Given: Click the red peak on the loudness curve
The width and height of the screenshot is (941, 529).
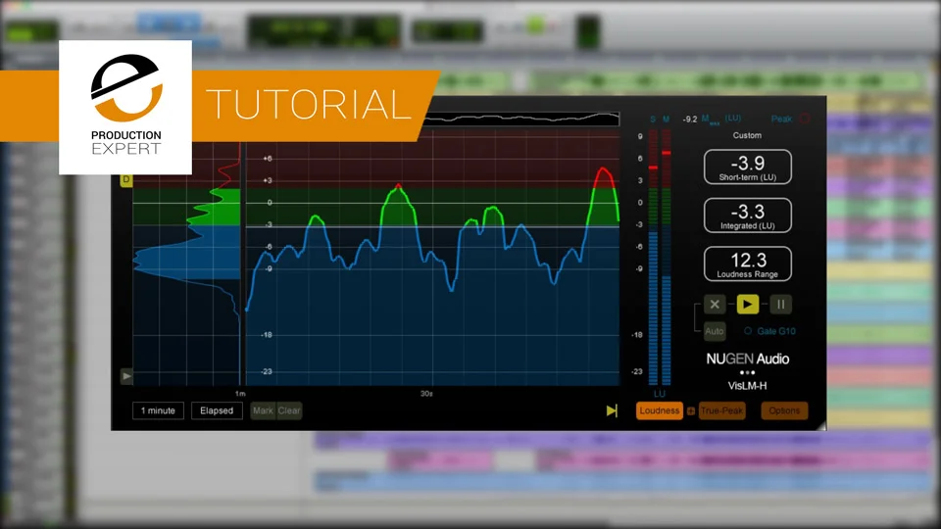Looking at the screenshot, I should (x=604, y=177).
